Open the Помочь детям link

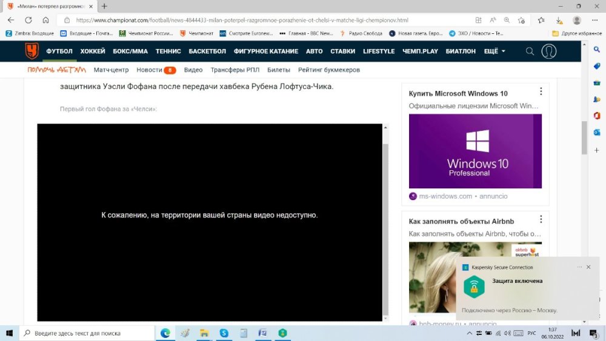click(56, 70)
